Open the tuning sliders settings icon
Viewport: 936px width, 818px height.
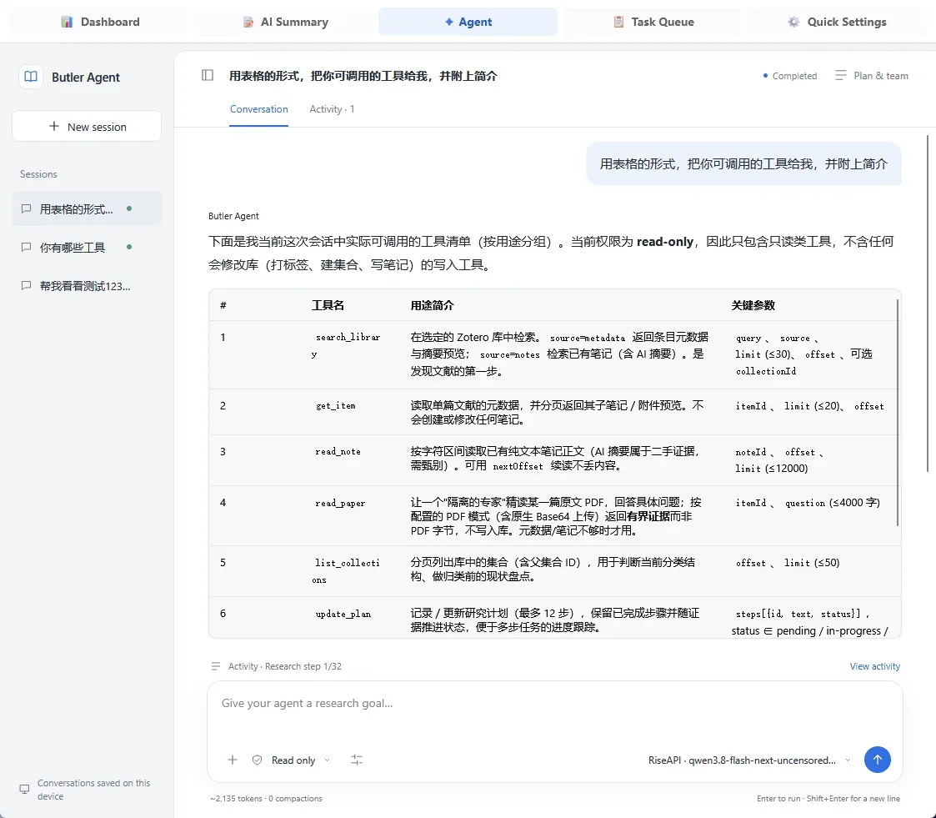click(357, 760)
